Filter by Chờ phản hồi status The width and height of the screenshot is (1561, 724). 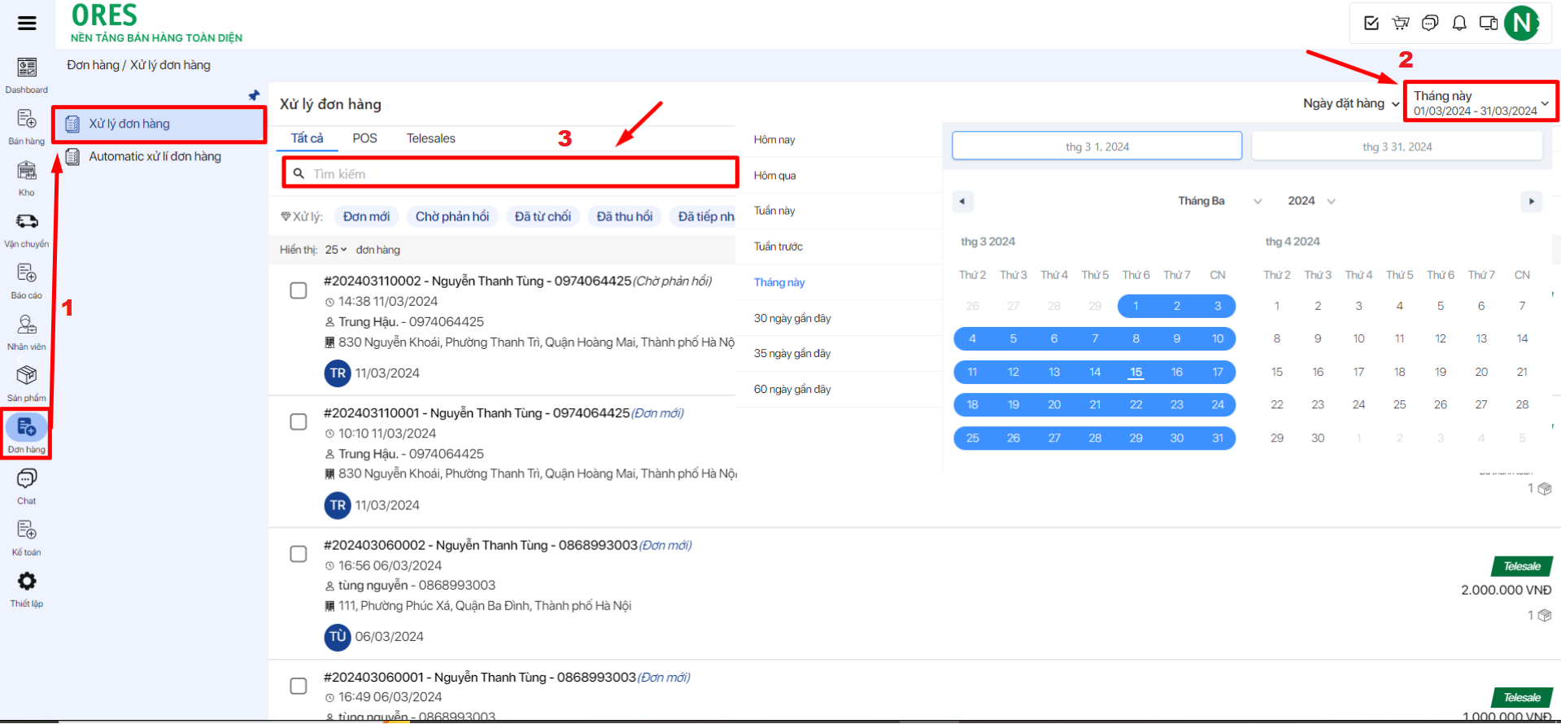[452, 216]
